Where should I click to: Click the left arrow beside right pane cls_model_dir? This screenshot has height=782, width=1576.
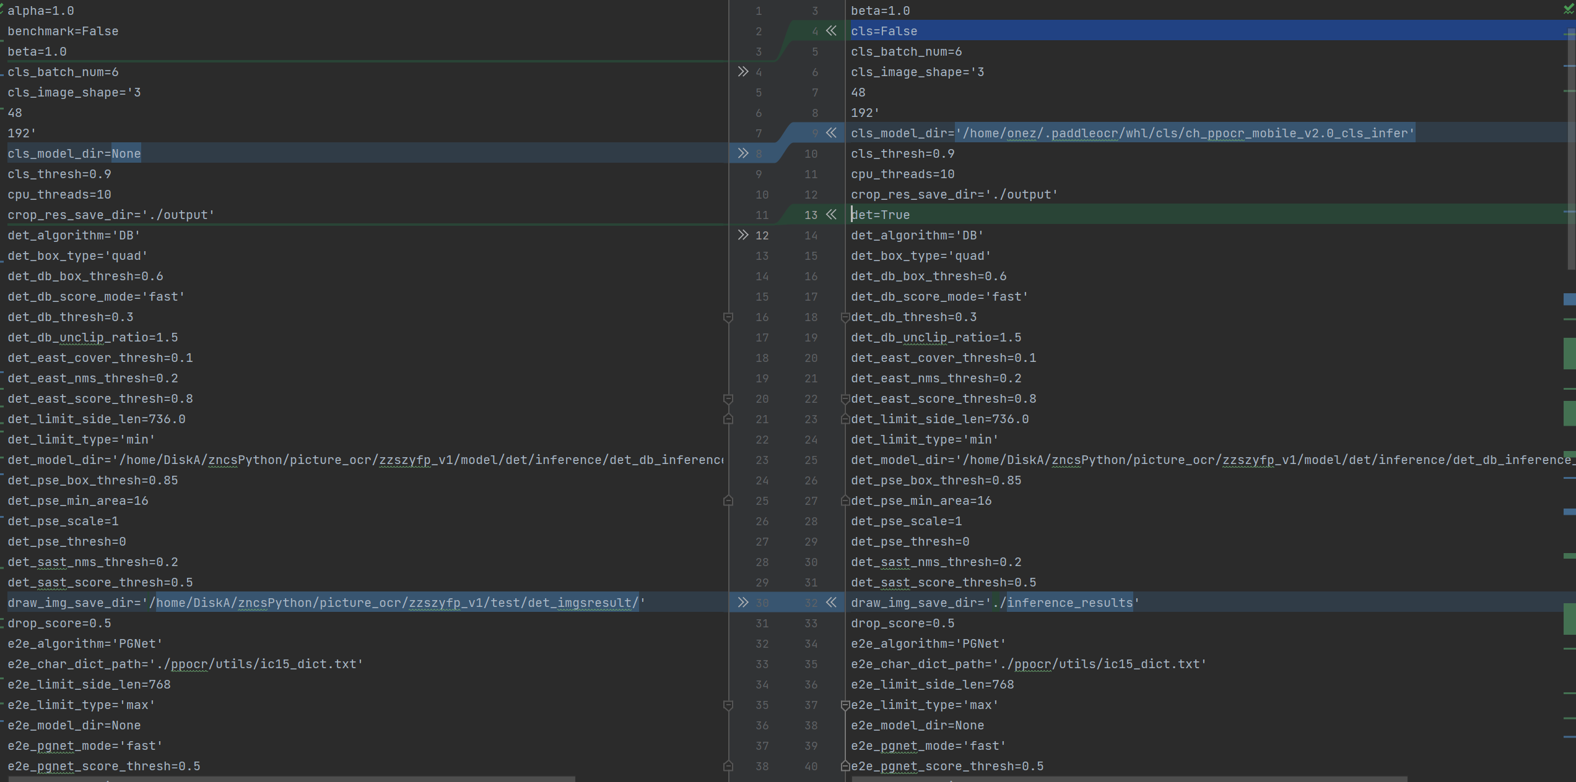tap(831, 133)
